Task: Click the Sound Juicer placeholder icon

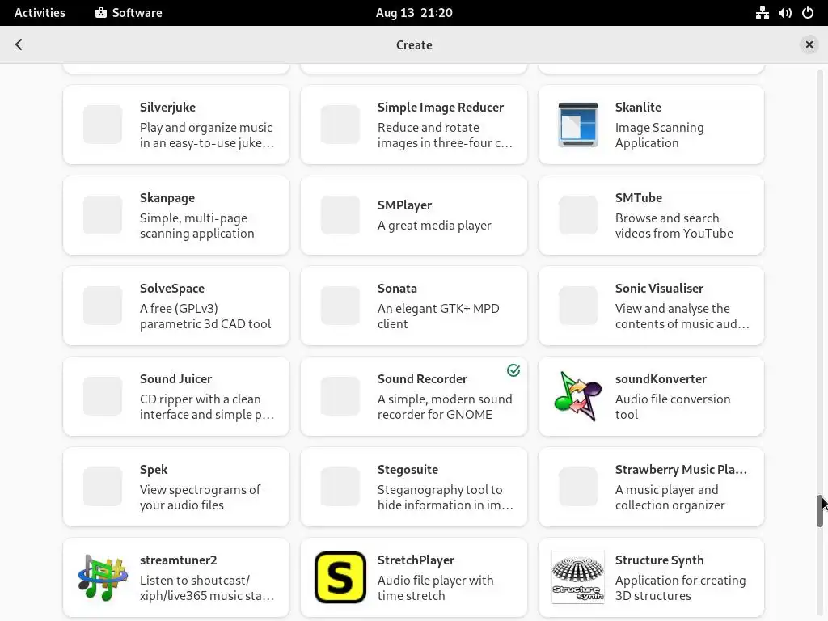Action: point(103,396)
